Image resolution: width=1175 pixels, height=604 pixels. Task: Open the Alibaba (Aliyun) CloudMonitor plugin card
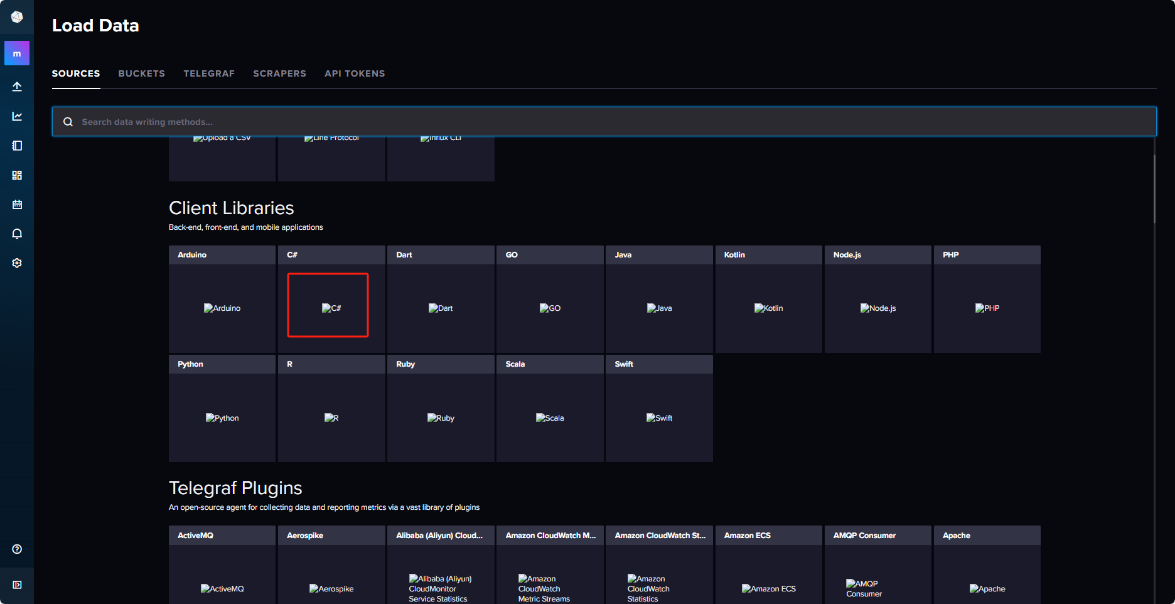[x=441, y=565]
